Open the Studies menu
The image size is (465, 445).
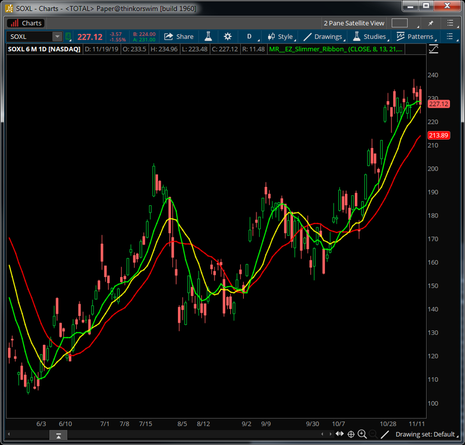pyautogui.click(x=370, y=37)
